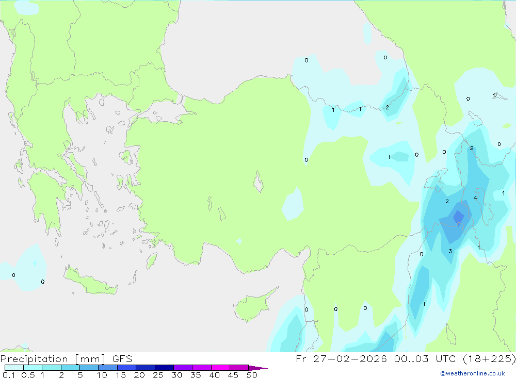Click the legend tick label "0.1"
The height and width of the screenshot is (378, 516).
(9, 375)
